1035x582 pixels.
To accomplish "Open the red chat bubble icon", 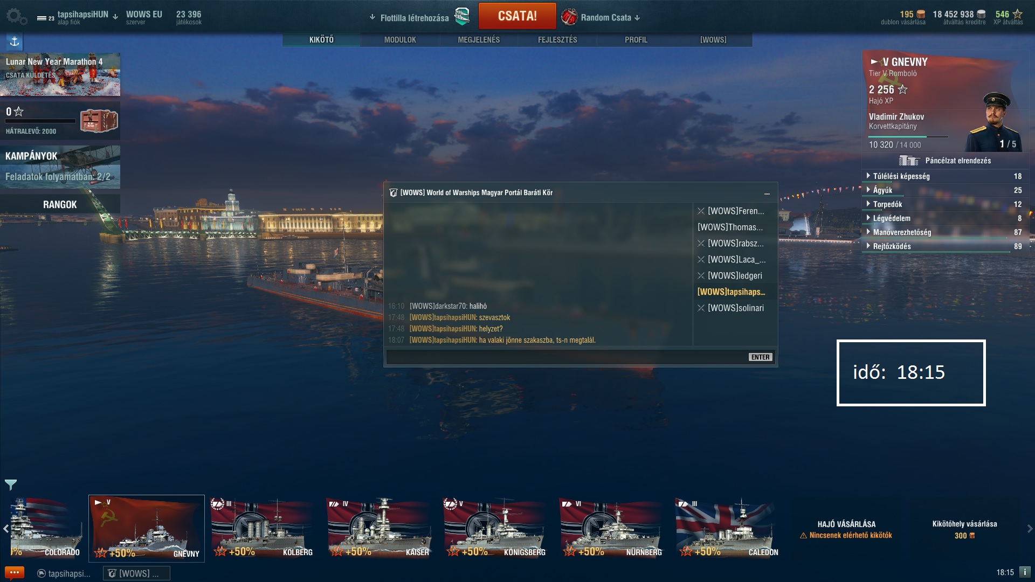I will pyautogui.click(x=14, y=573).
